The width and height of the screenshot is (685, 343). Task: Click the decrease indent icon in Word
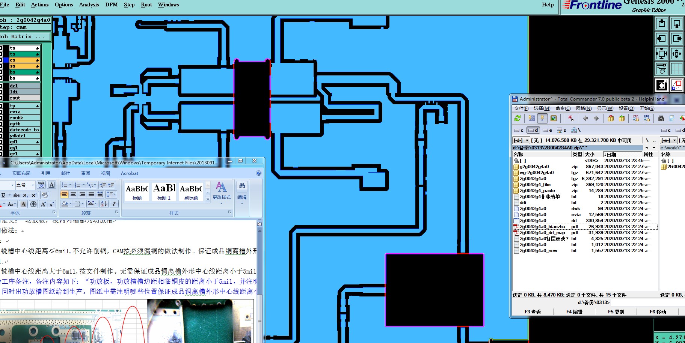tap(103, 185)
